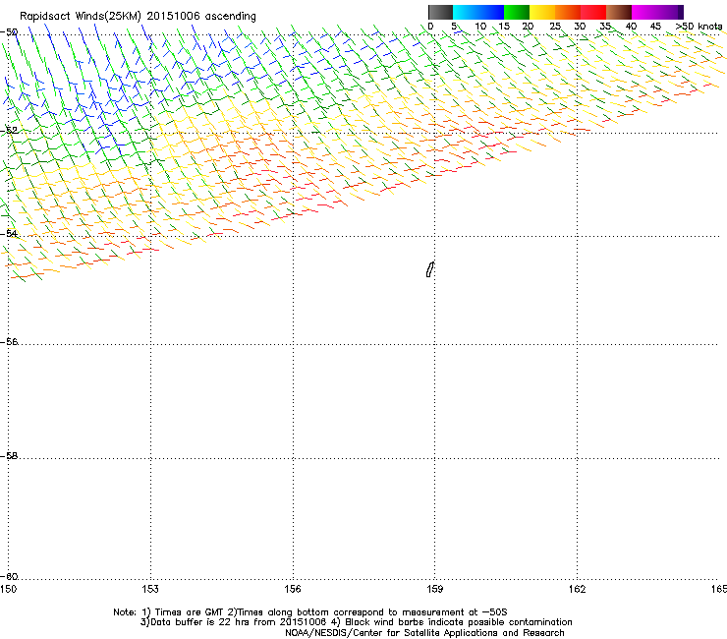727x639 pixels.
Task: Click the -52 latitude axis label
Action: click(x=9, y=131)
